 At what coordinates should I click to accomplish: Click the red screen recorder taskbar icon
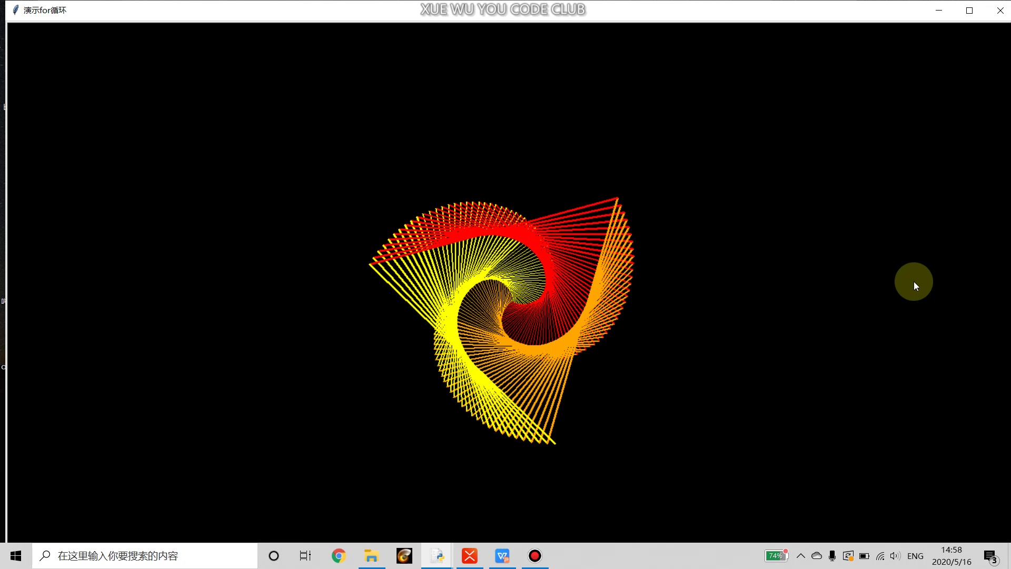(x=535, y=556)
